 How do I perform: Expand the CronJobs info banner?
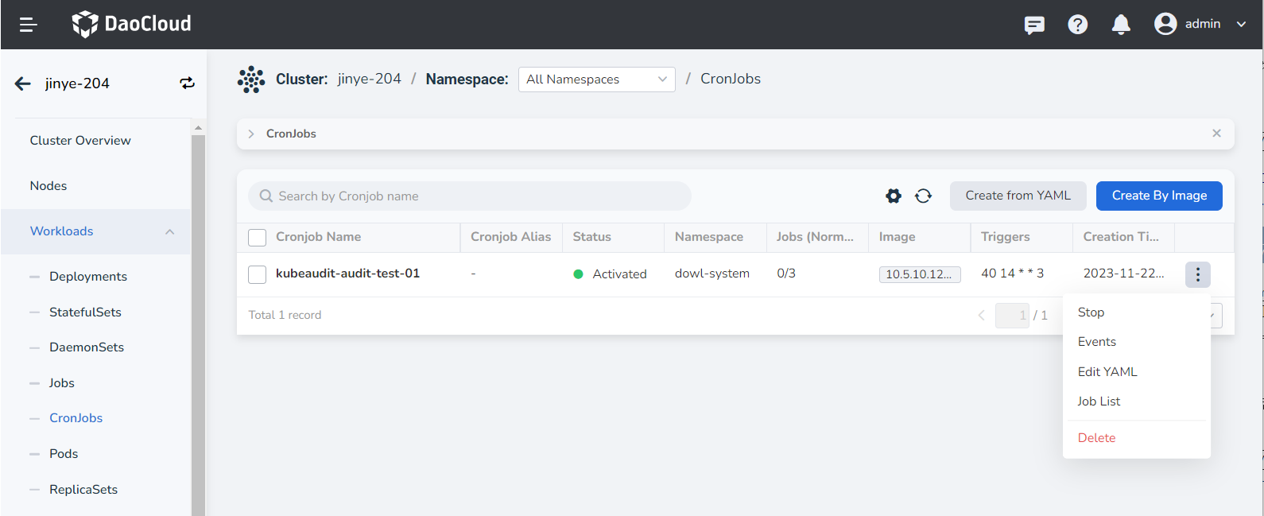point(251,134)
